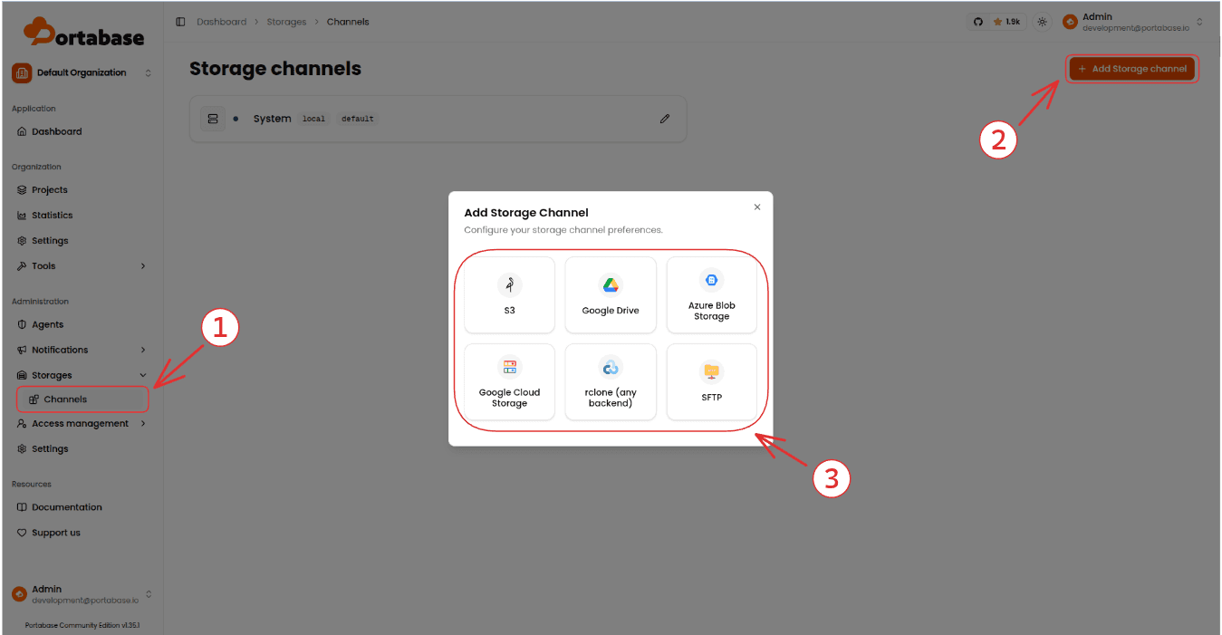Open Statistics in the sidebar
This screenshot has height=635, width=1222.
[82, 216]
